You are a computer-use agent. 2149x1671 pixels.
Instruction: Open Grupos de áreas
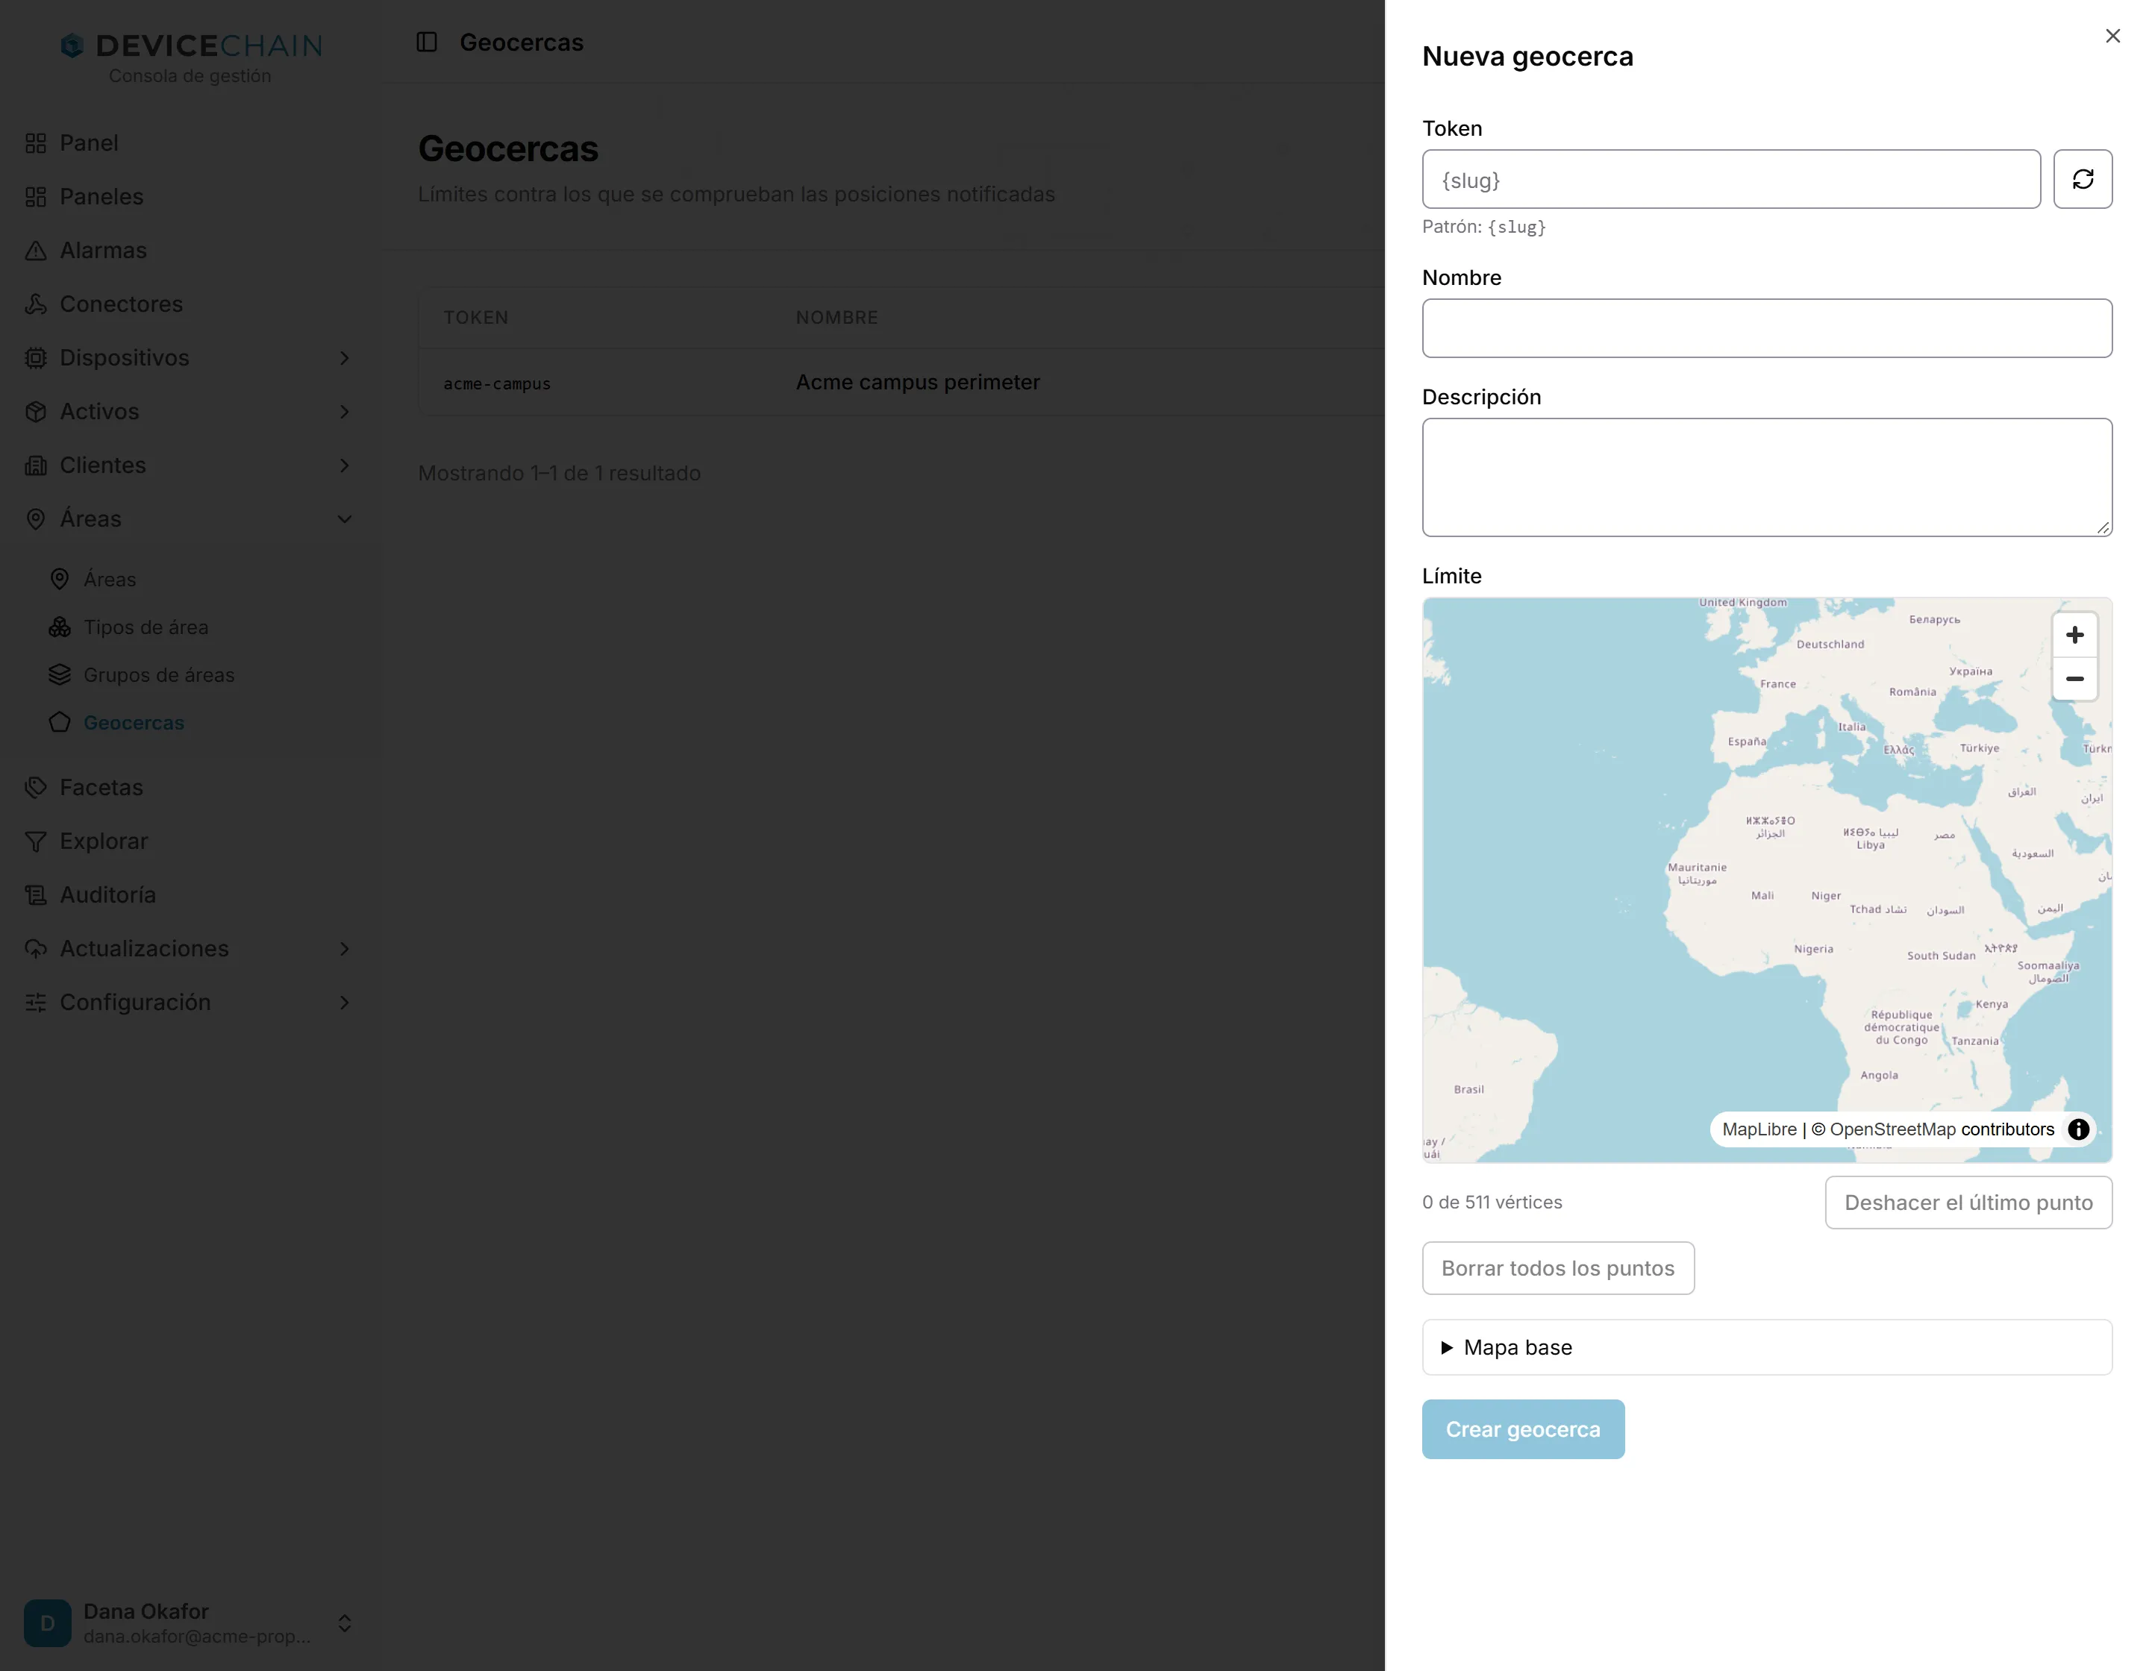(158, 674)
